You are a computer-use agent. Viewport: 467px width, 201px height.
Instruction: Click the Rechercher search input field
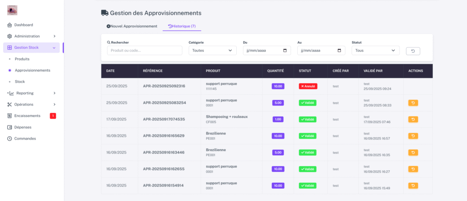coord(145,50)
